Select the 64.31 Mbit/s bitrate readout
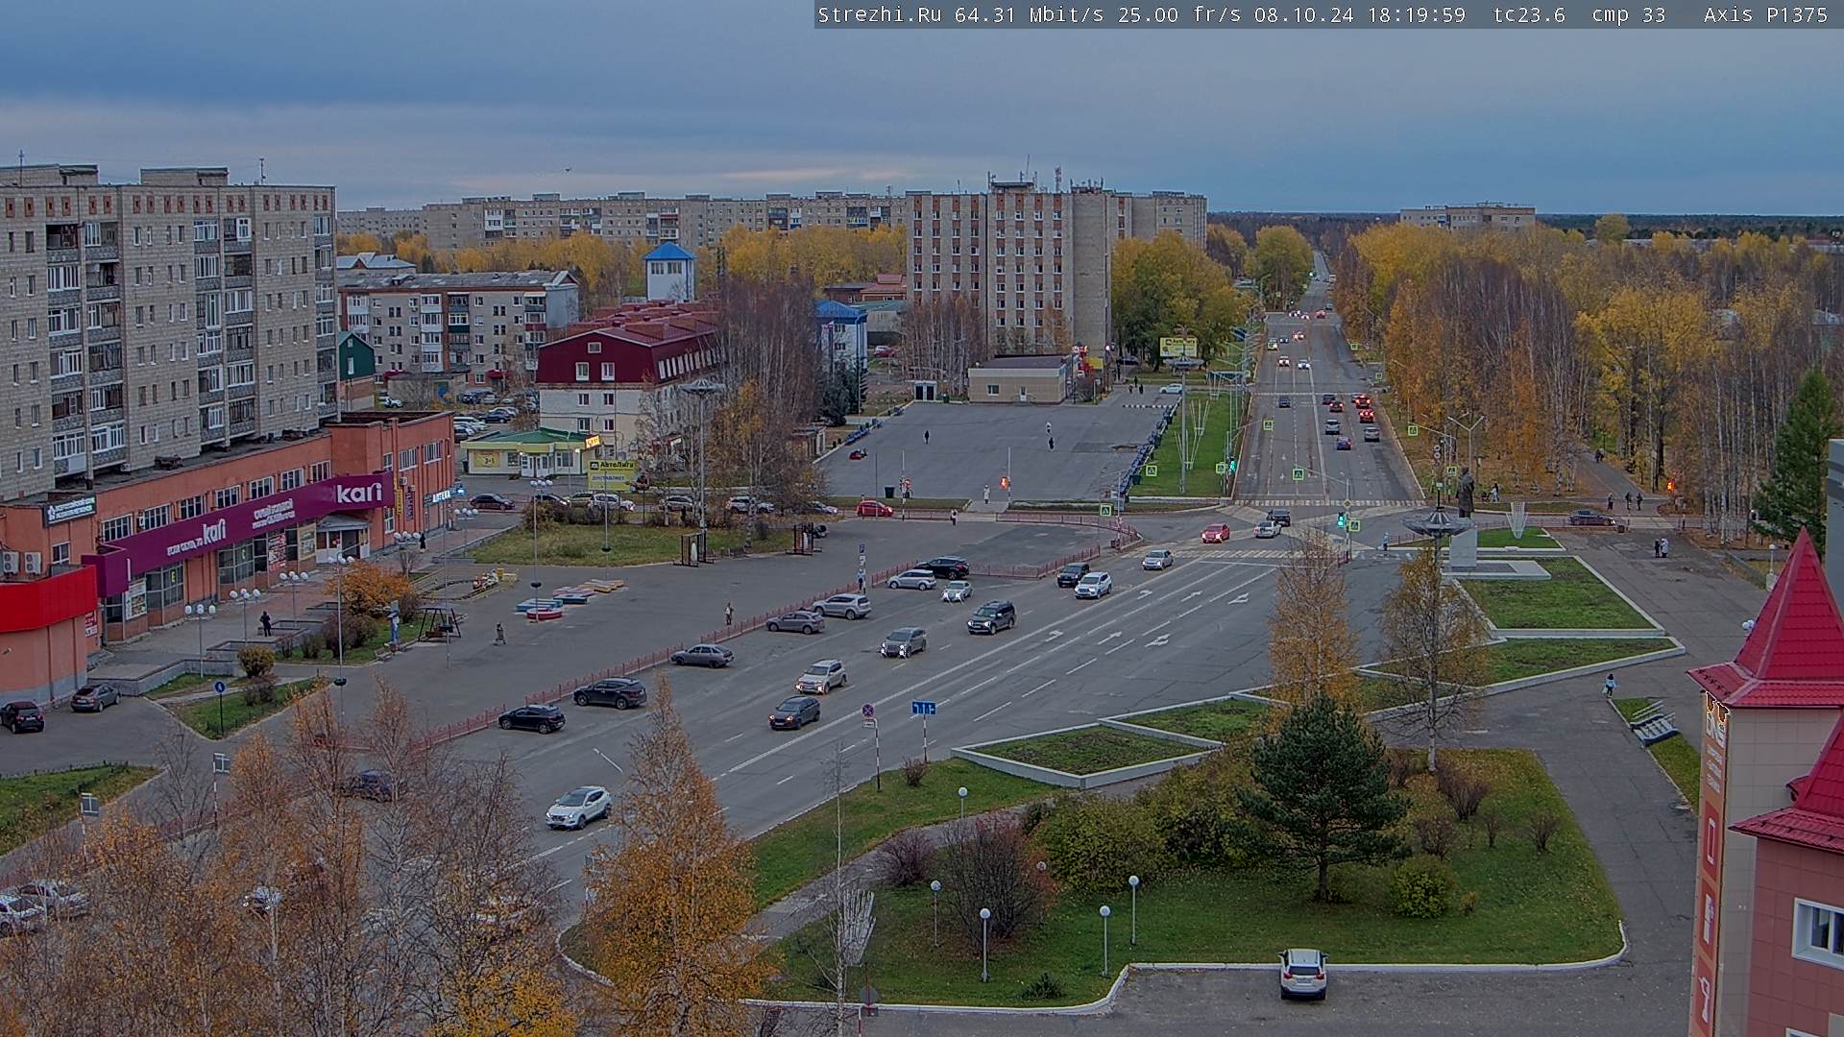 point(1028,14)
